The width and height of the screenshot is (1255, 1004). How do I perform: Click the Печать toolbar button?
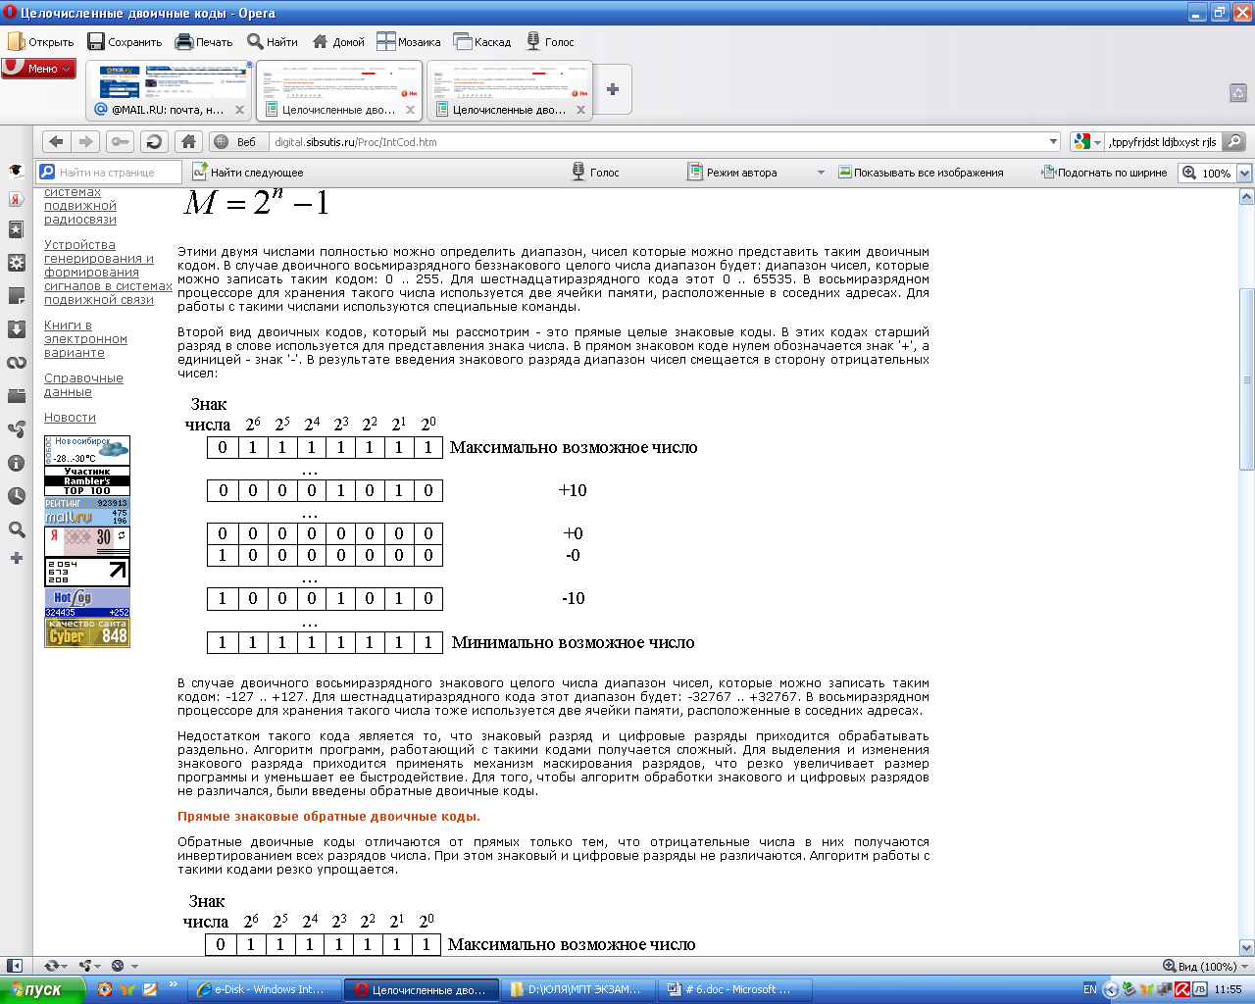[204, 41]
